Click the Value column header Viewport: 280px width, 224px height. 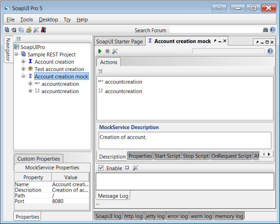pyautogui.click(x=71, y=177)
